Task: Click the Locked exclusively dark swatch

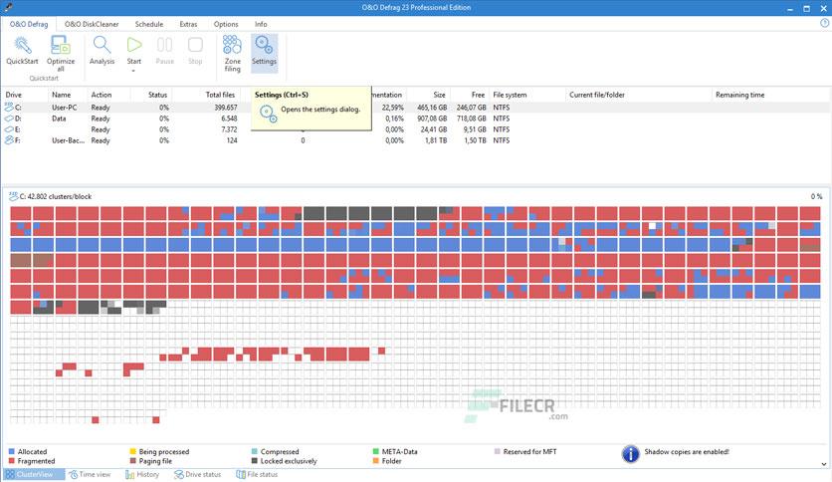Action: tap(254, 461)
